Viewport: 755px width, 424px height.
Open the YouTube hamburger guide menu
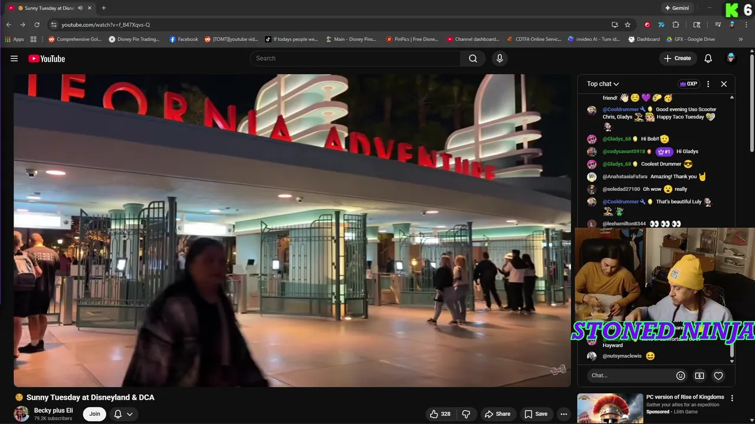[14, 58]
